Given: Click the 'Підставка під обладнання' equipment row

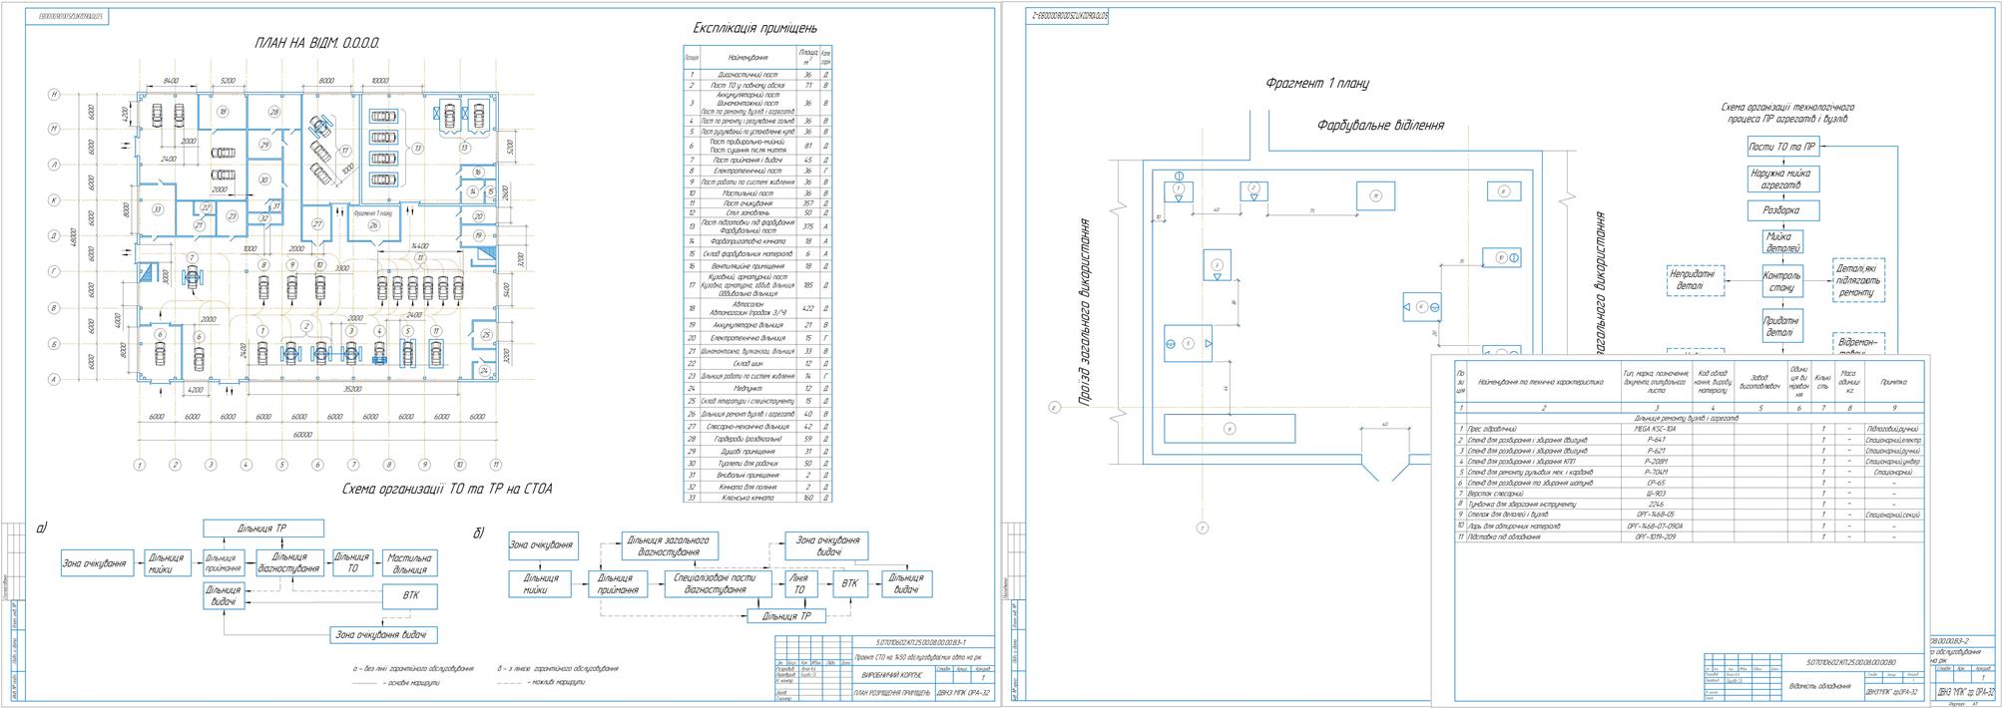Looking at the screenshot, I should (x=1690, y=536).
